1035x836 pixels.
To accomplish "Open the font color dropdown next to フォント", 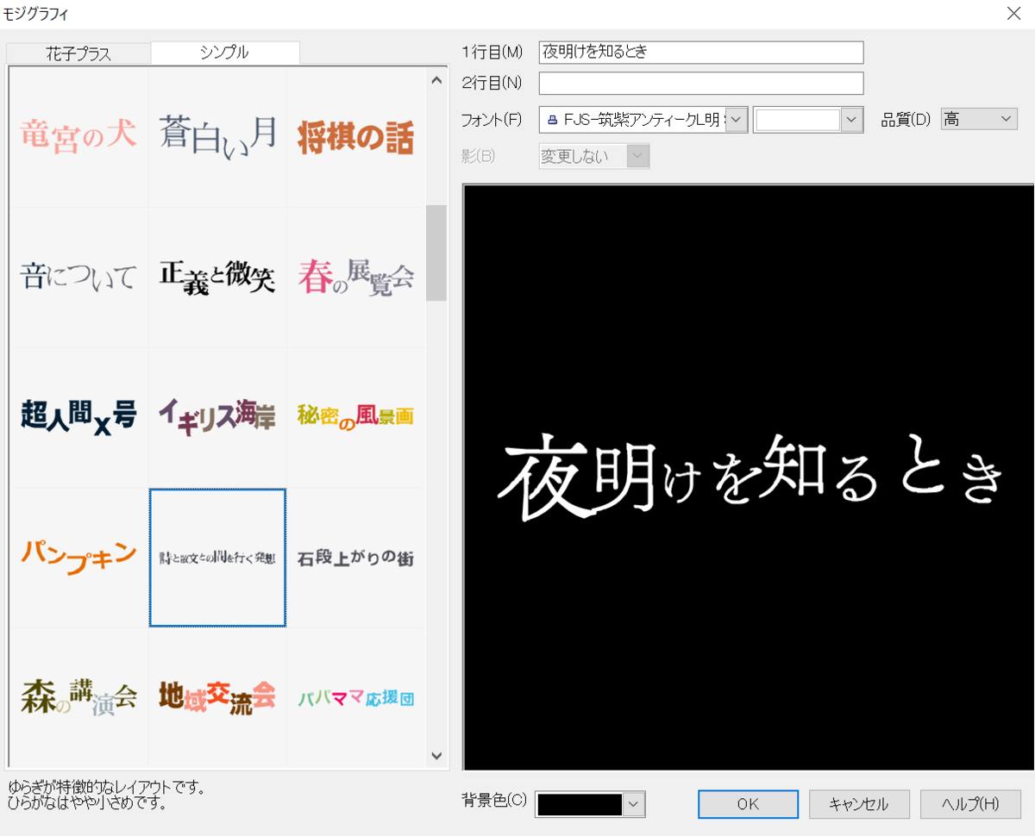I will coord(853,119).
